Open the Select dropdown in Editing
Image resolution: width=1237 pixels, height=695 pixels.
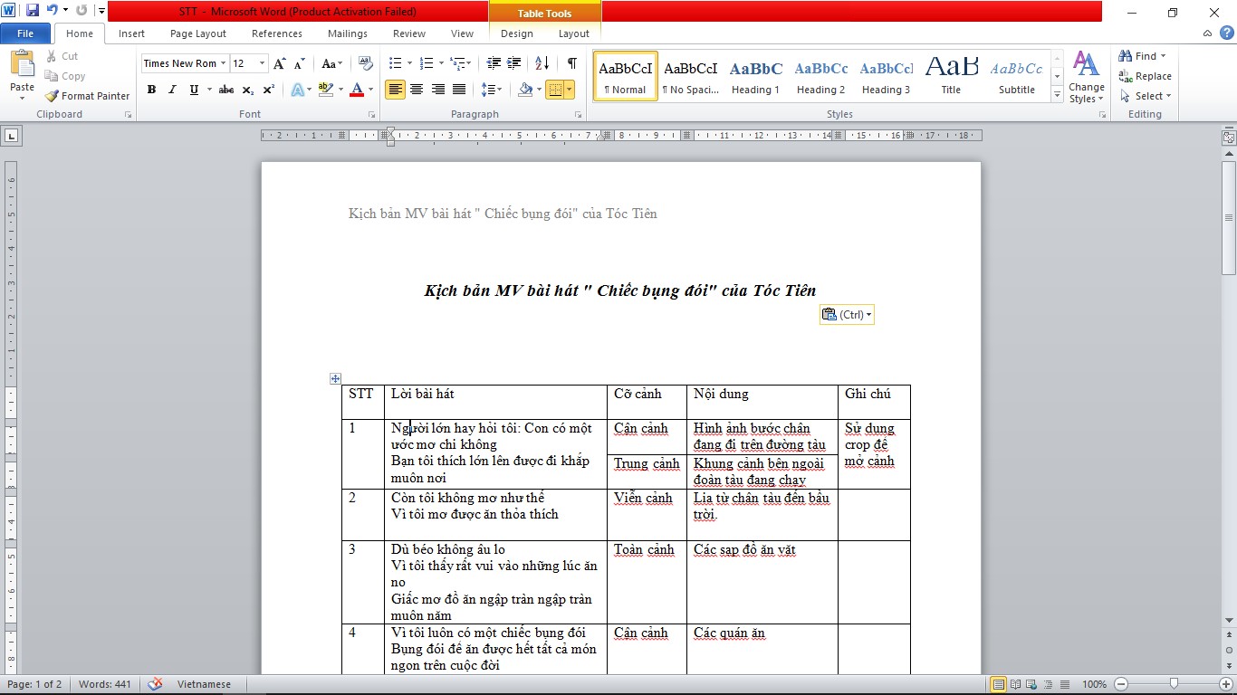(x=1145, y=96)
